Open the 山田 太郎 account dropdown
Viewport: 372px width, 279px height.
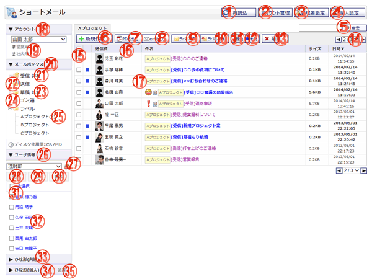(39, 39)
